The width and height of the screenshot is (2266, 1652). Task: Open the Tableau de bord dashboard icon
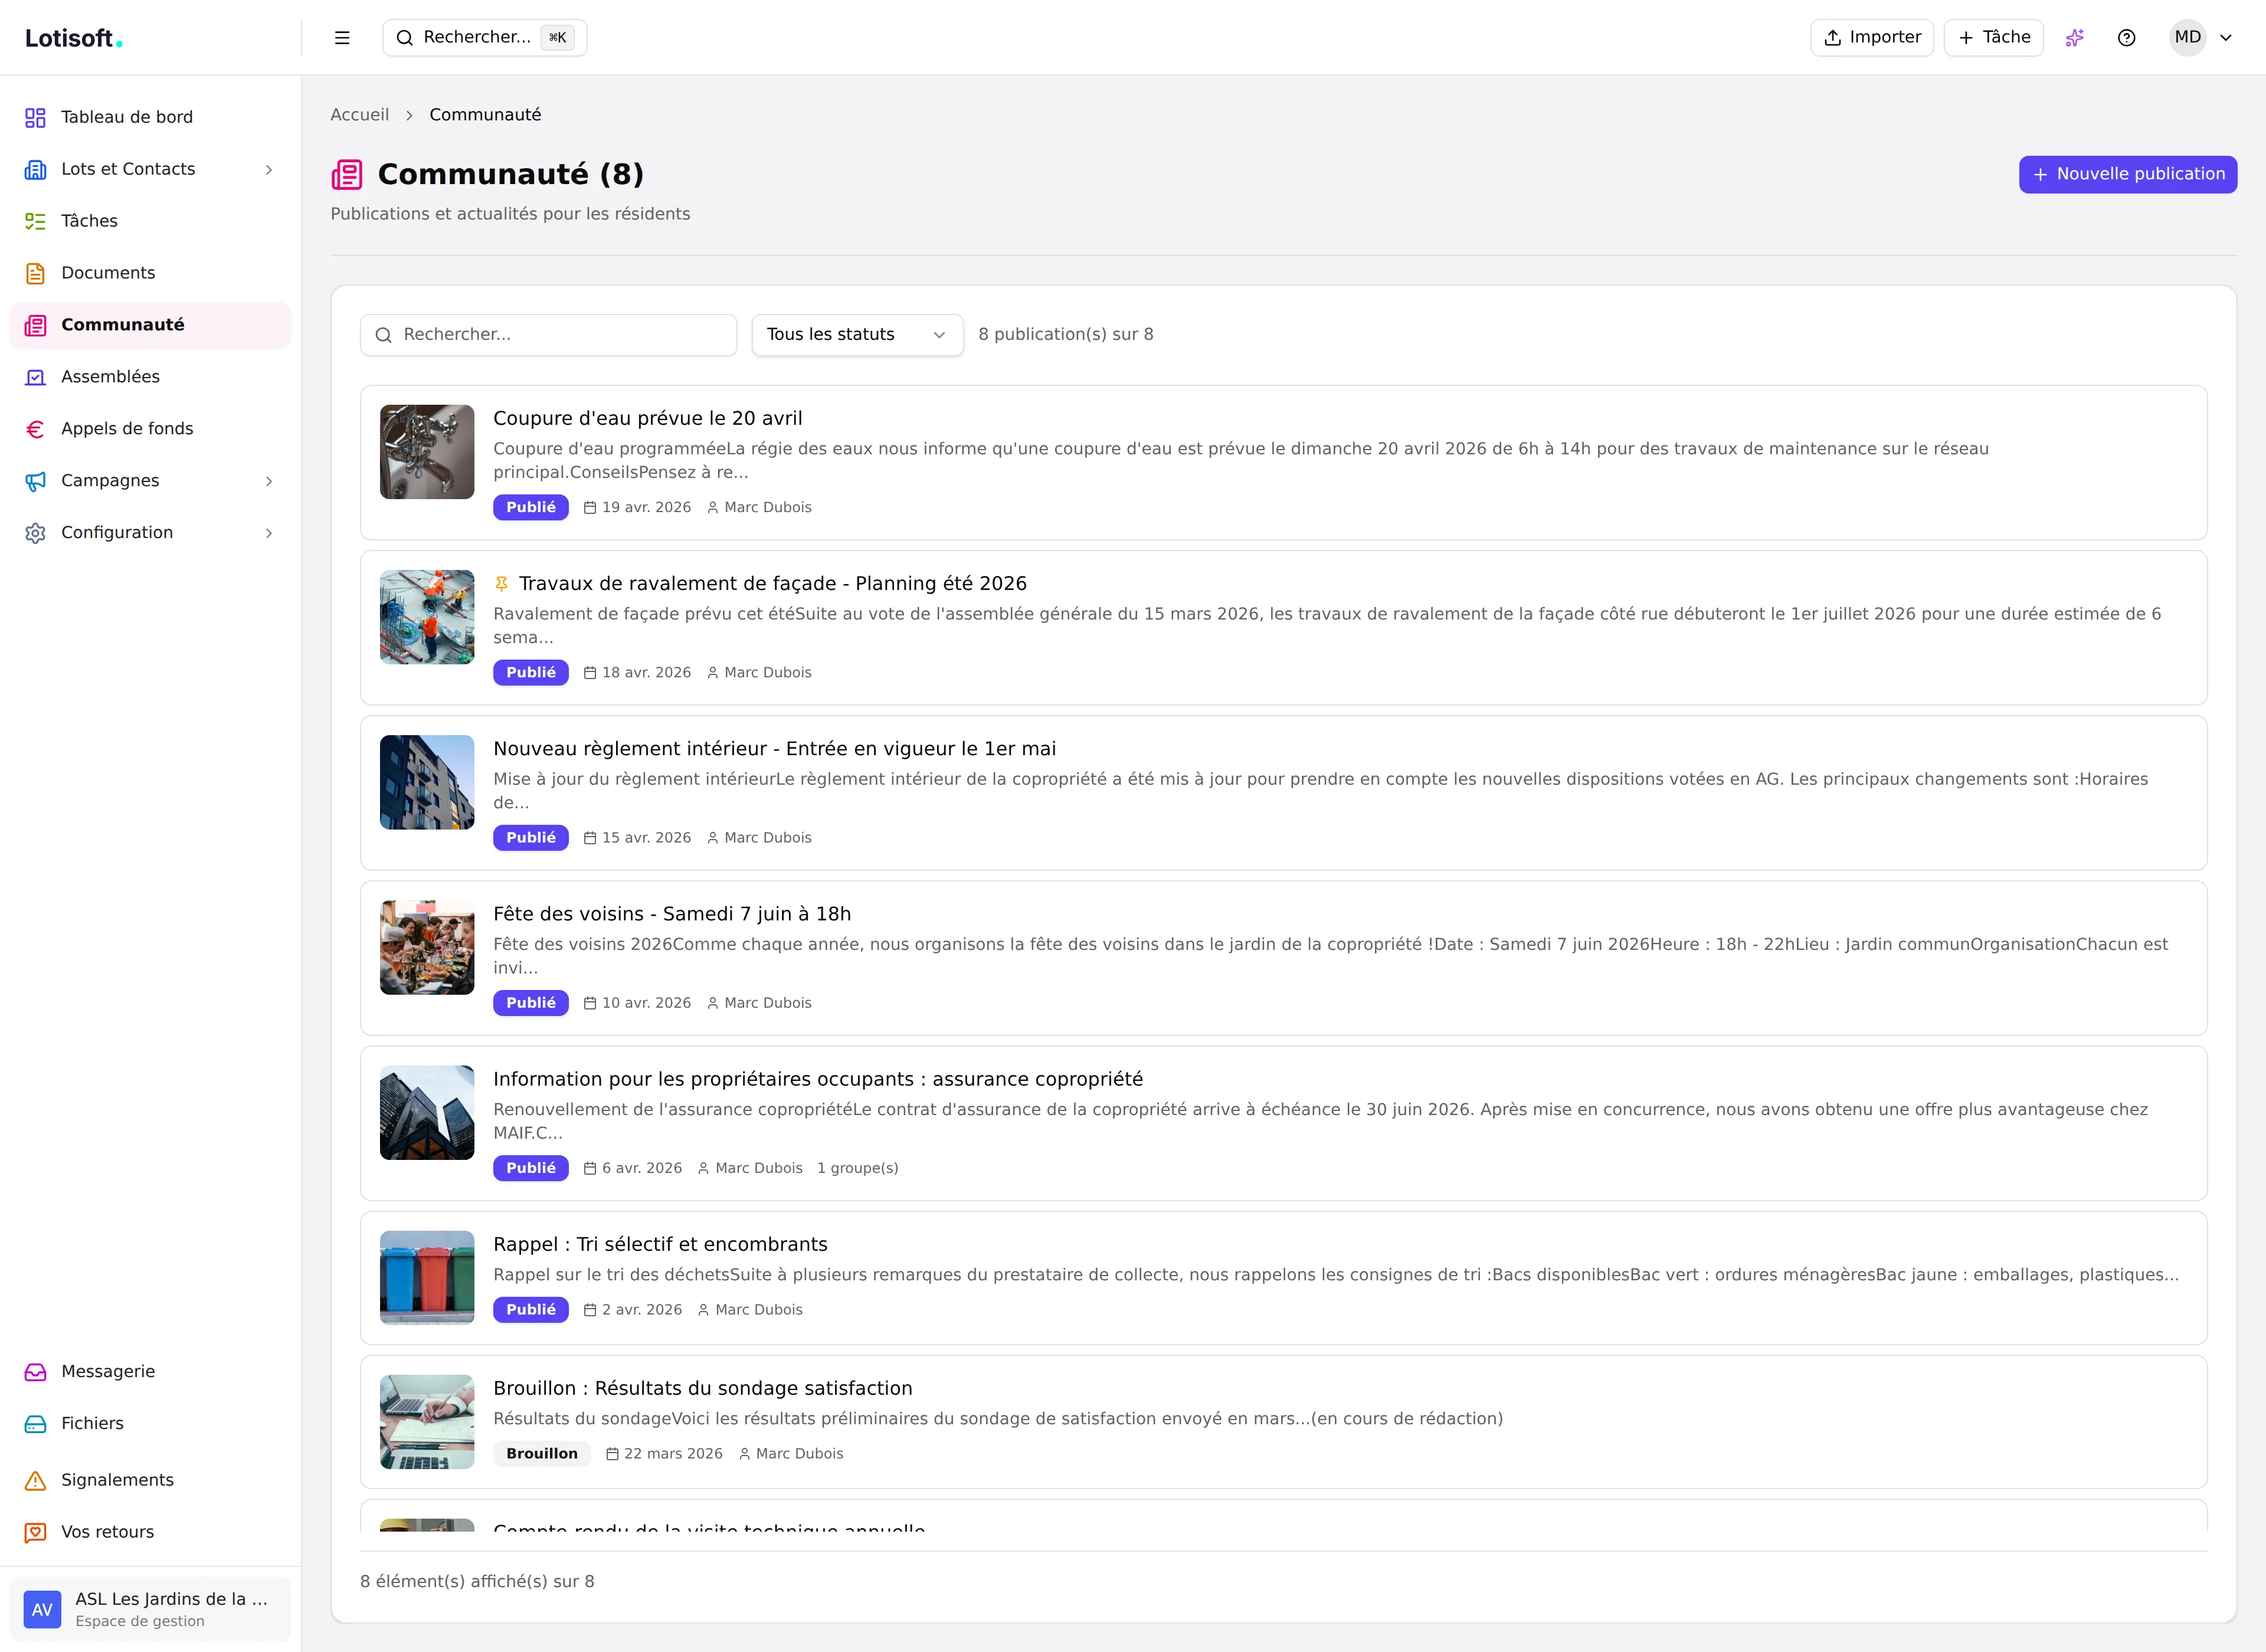point(35,117)
